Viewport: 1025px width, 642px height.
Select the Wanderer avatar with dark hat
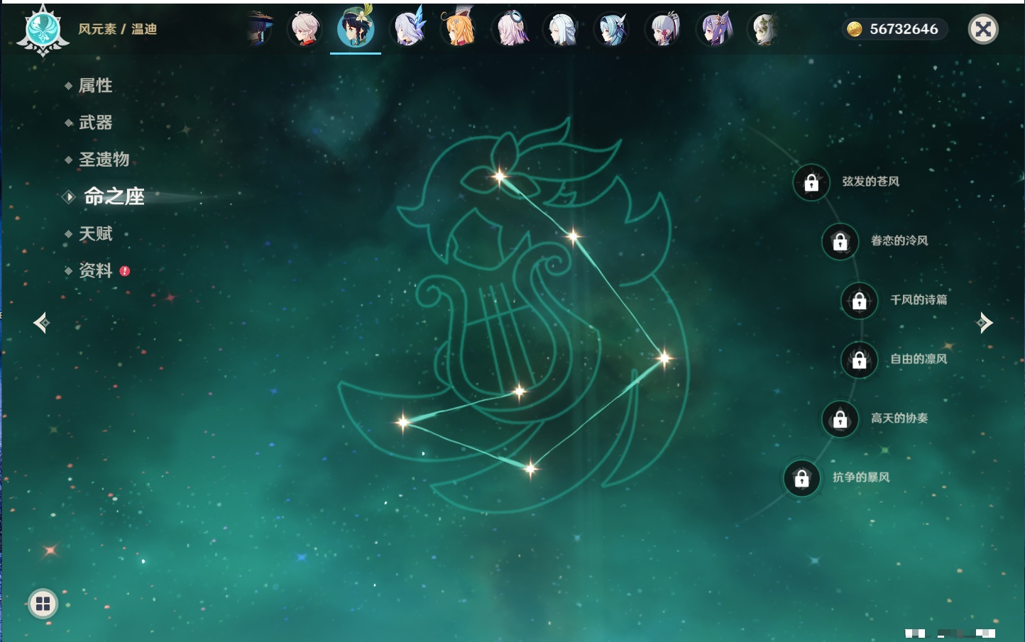[260, 29]
